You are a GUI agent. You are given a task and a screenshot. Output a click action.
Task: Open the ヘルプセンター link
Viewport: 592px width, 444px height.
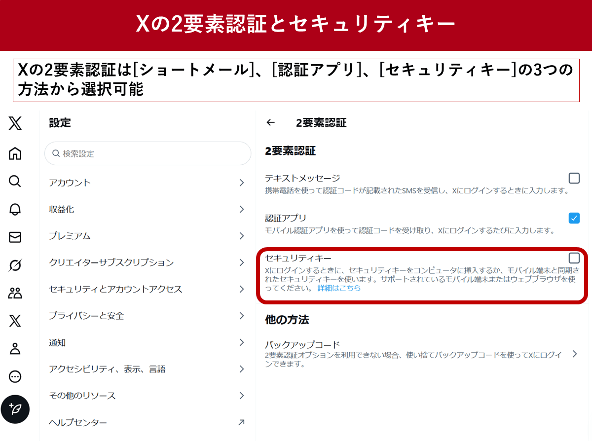[148, 422]
